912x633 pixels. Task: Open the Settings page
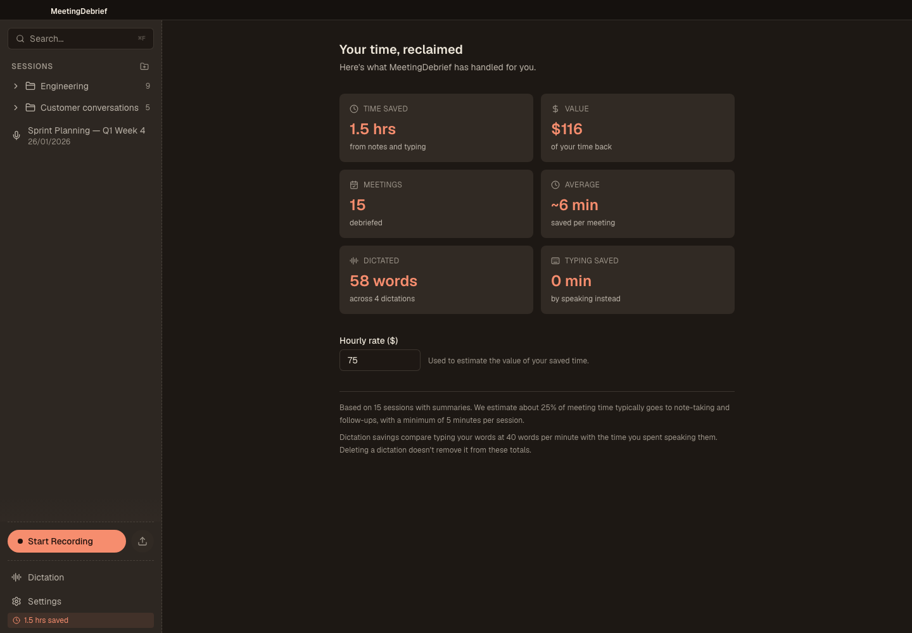coord(80,601)
